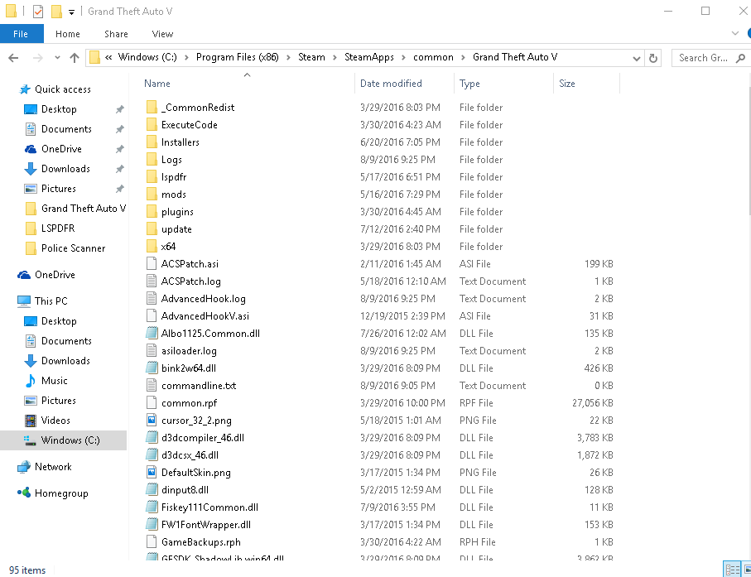This screenshot has width=751, height=577.
Task: Select the lspdfr folder icon
Action: tap(152, 176)
